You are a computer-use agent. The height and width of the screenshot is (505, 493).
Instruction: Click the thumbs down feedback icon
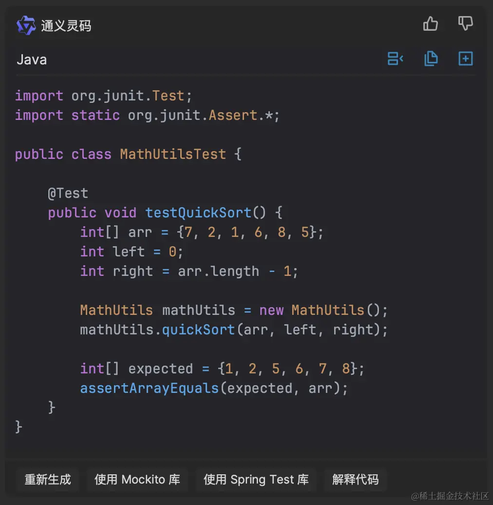(465, 23)
